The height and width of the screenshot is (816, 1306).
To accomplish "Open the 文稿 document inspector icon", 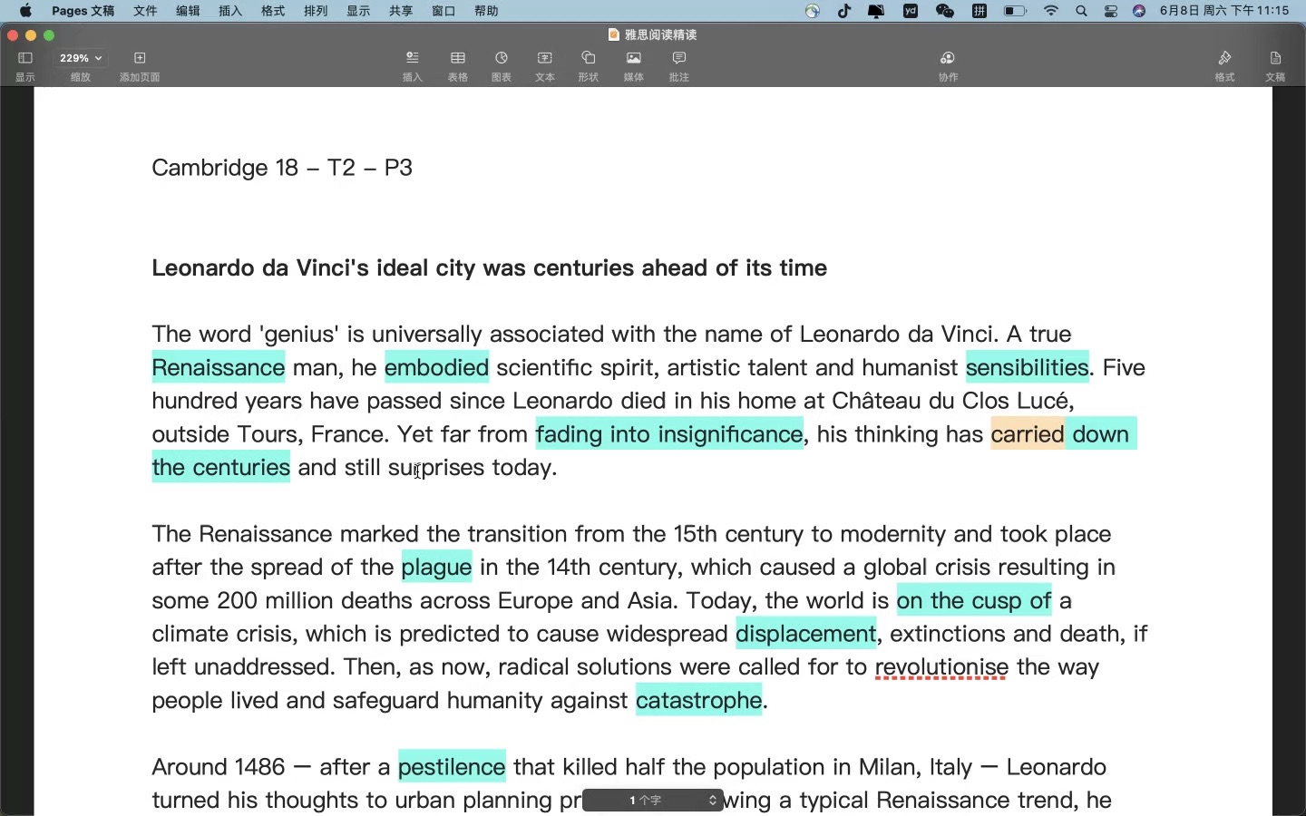I will (x=1276, y=58).
